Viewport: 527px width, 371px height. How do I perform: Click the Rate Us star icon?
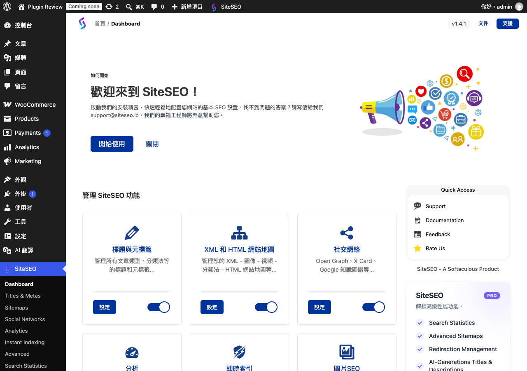(x=417, y=248)
